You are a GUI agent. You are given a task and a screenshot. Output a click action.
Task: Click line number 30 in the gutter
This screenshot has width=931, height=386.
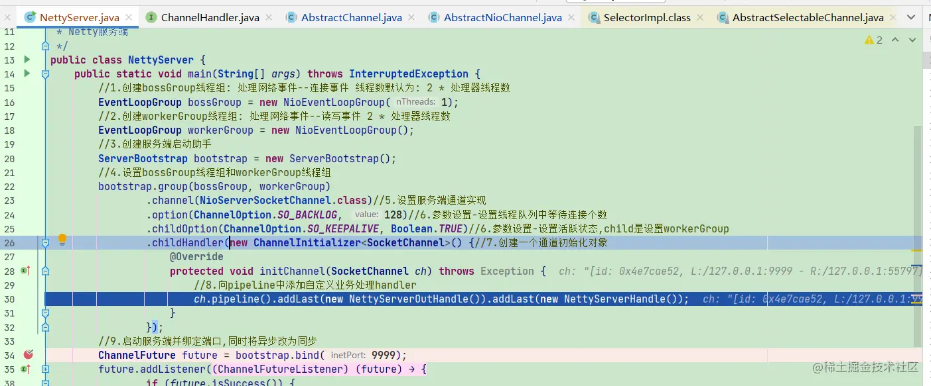point(9,299)
